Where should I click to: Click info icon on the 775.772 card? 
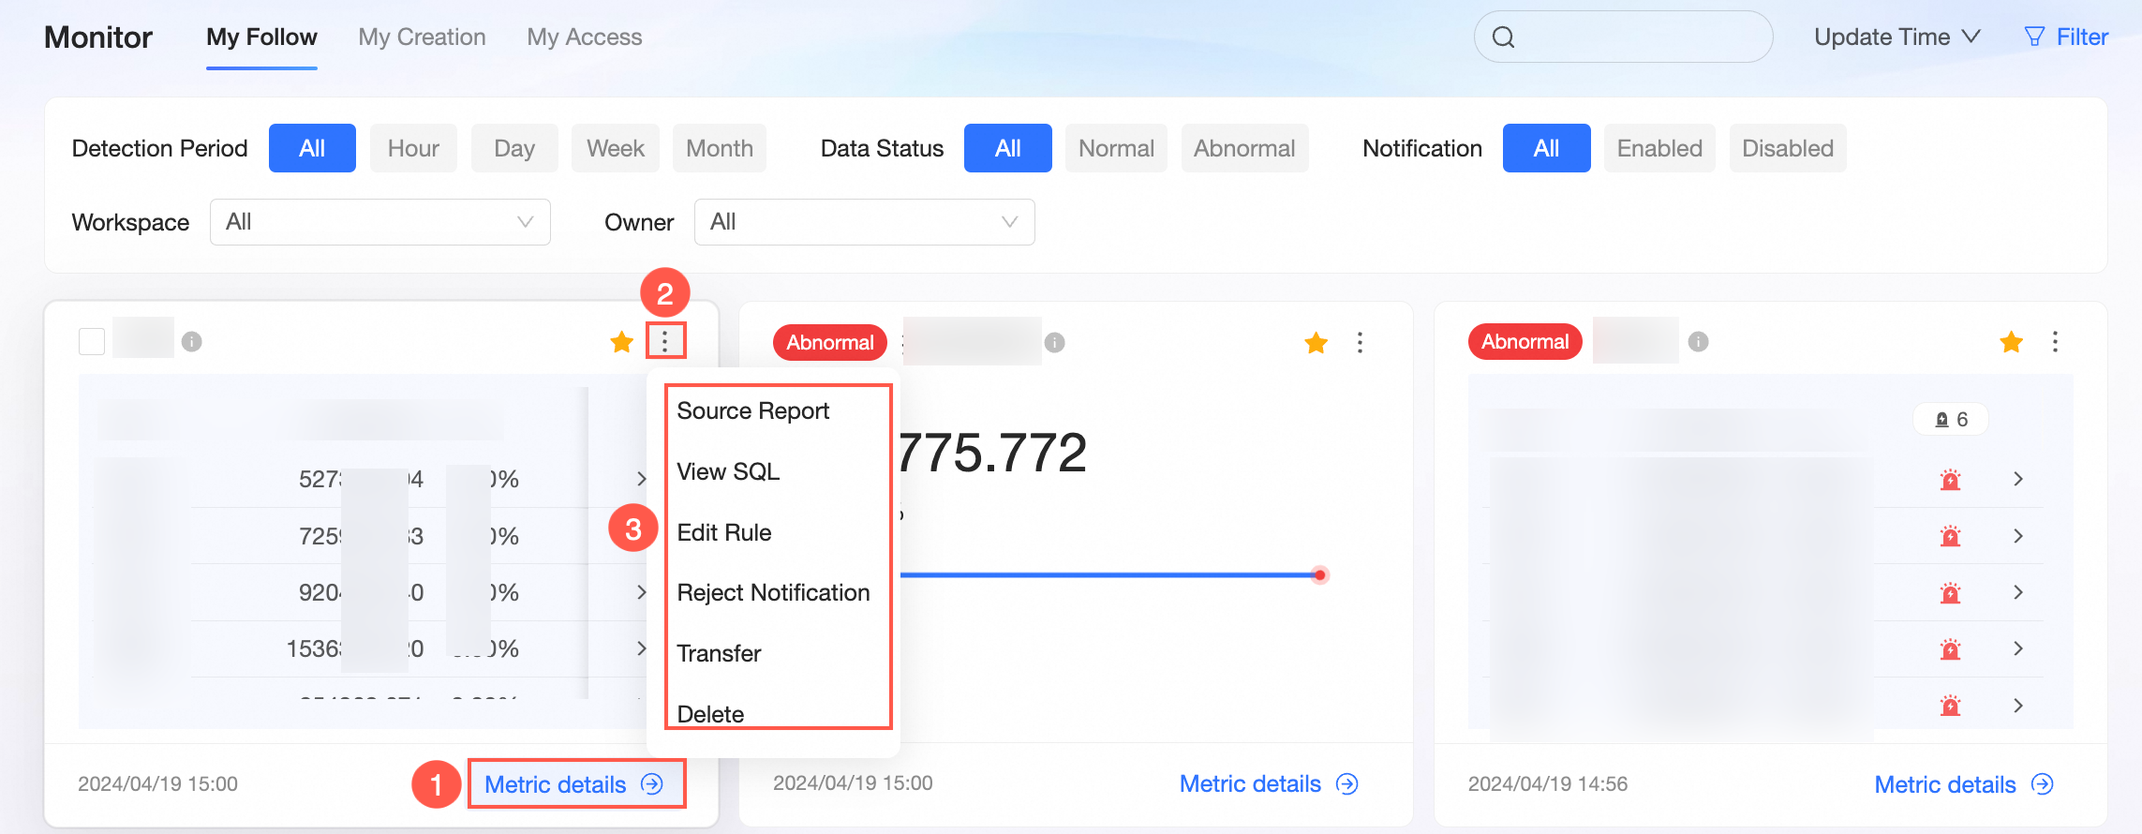[1055, 343]
